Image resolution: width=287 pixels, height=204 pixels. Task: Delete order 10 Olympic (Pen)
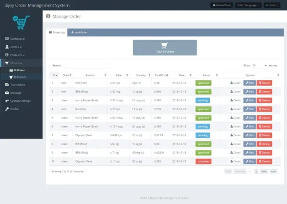tap(265, 161)
